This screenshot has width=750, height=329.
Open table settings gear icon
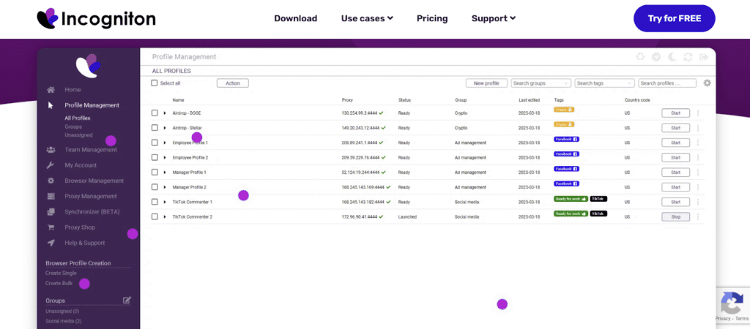pos(707,83)
